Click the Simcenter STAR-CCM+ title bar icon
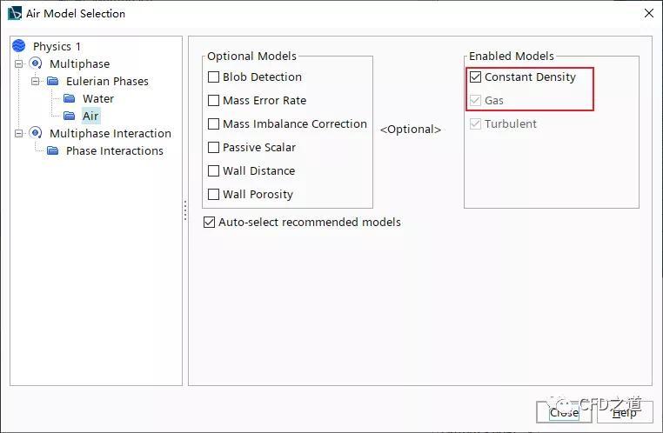Screen dimensions: 663x433 pyautogui.click(x=15, y=13)
